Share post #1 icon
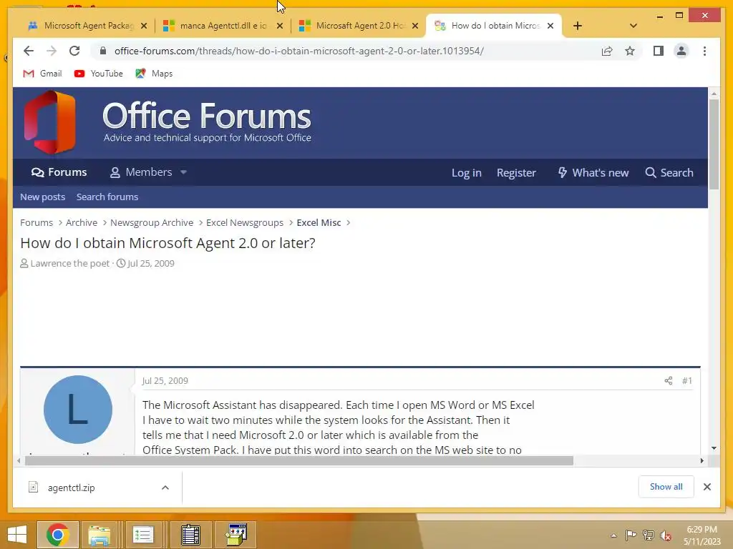The height and width of the screenshot is (549, 733). pos(669,380)
